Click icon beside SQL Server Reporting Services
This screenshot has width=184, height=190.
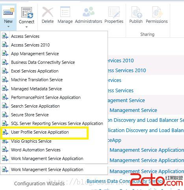(5, 123)
